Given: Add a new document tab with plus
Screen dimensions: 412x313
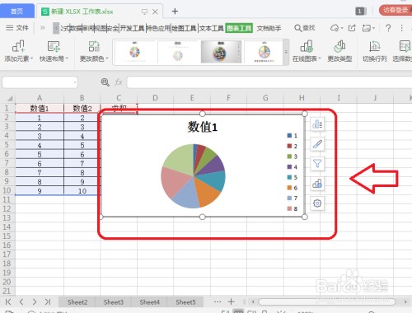Looking at the screenshot, I should (x=175, y=12).
